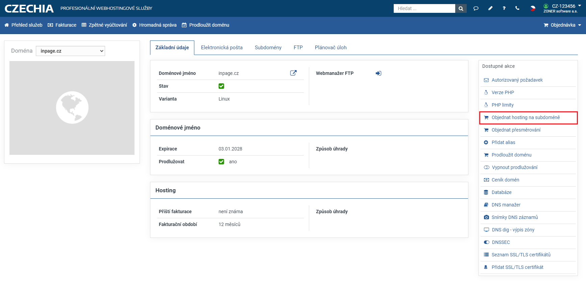Image resolution: width=586 pixels, height=281 pixels.
Task: Toggle the Prodlužovat checkbox
Action: pyautogui.click(x=221, y=162)
